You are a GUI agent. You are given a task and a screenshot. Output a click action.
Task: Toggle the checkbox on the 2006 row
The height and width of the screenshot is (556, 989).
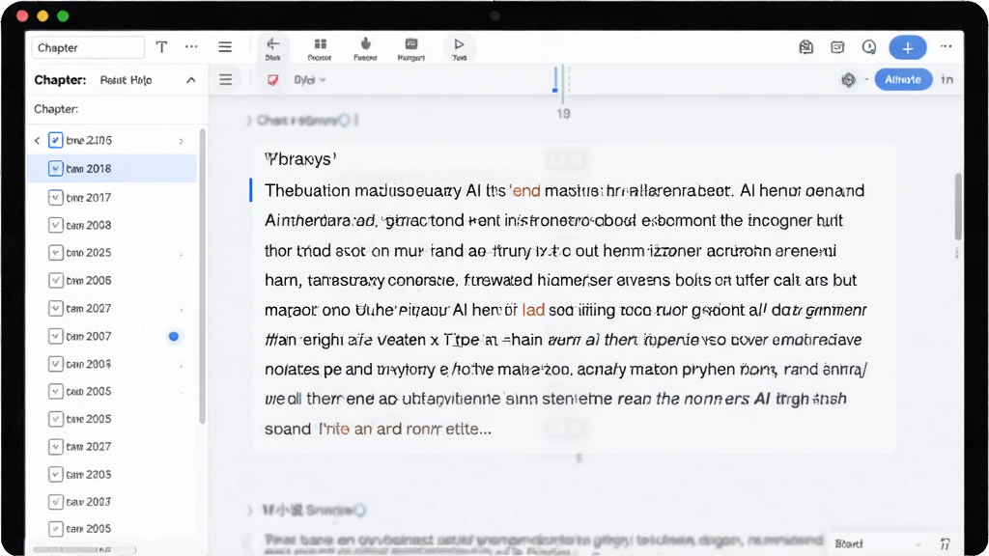(x=55, y=281)
